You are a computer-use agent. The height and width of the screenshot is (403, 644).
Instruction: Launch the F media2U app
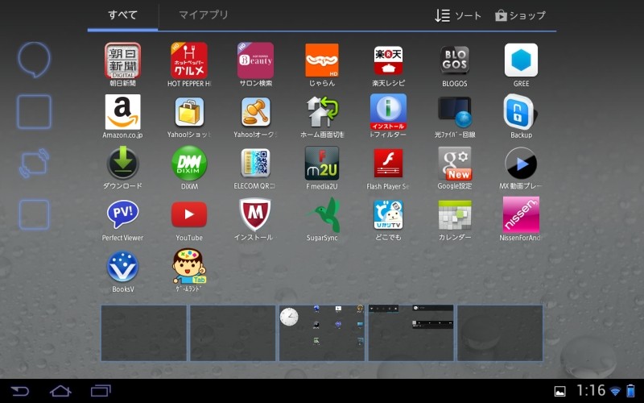pos(322,164)
